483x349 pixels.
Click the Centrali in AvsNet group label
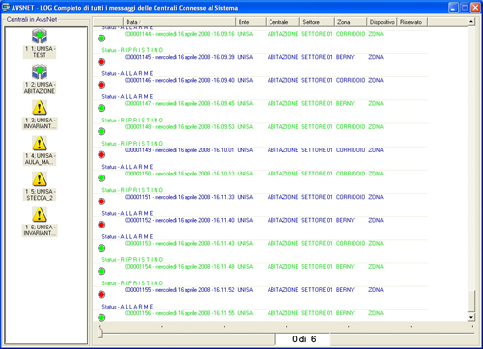32,20
